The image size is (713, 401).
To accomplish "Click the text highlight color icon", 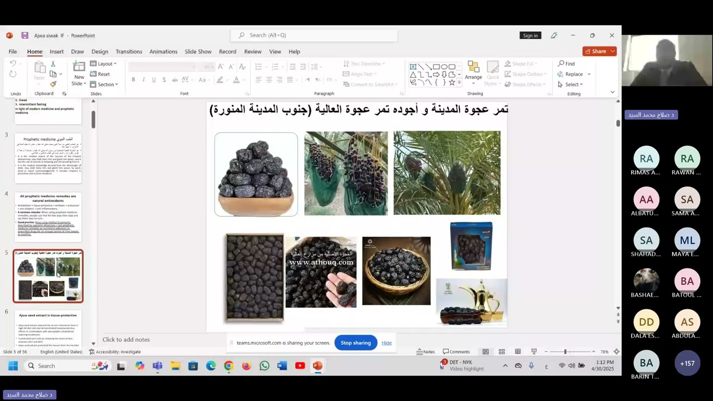I will tap(220, 80).
